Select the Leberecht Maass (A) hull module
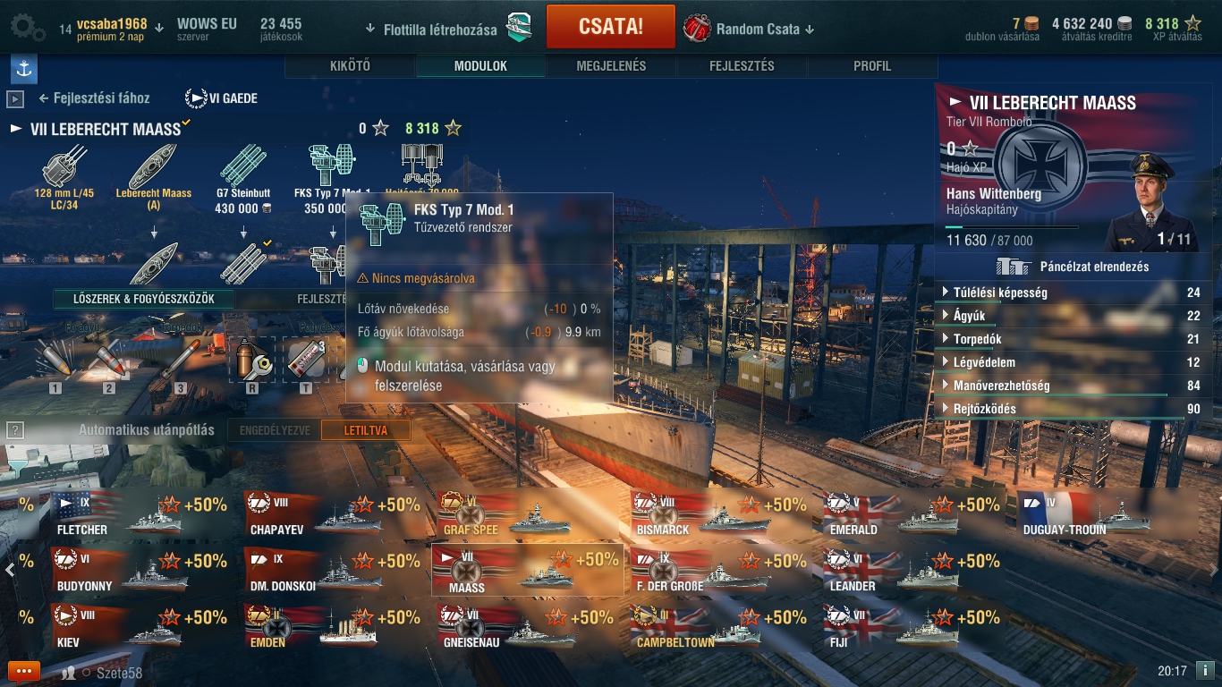1222x687 pixels. point(153,179)
